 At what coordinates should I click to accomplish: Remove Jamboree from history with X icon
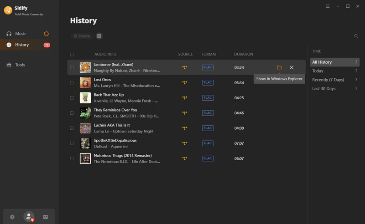tap(292, 67)
